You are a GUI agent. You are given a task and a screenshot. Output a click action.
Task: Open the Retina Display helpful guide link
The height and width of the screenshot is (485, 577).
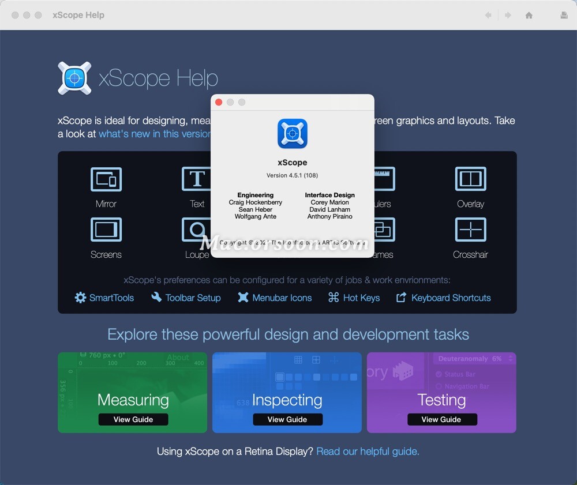pyautogui.click(x=367, y=451)
